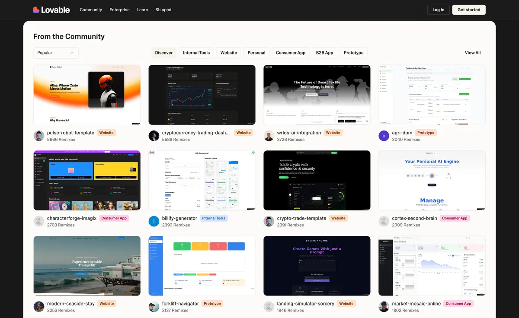Open the agri-dom project thumbnail
The image size is (519, 318).
(432, 95)
